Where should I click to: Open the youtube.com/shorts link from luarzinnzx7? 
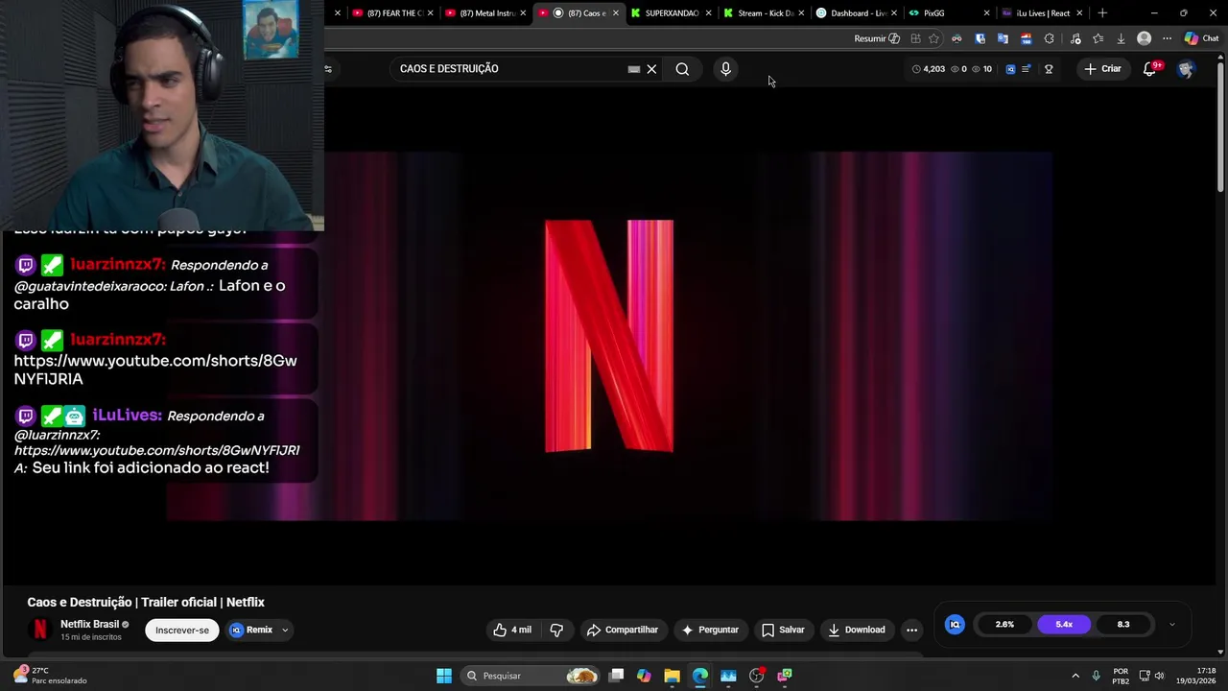[x=155, y=369]
